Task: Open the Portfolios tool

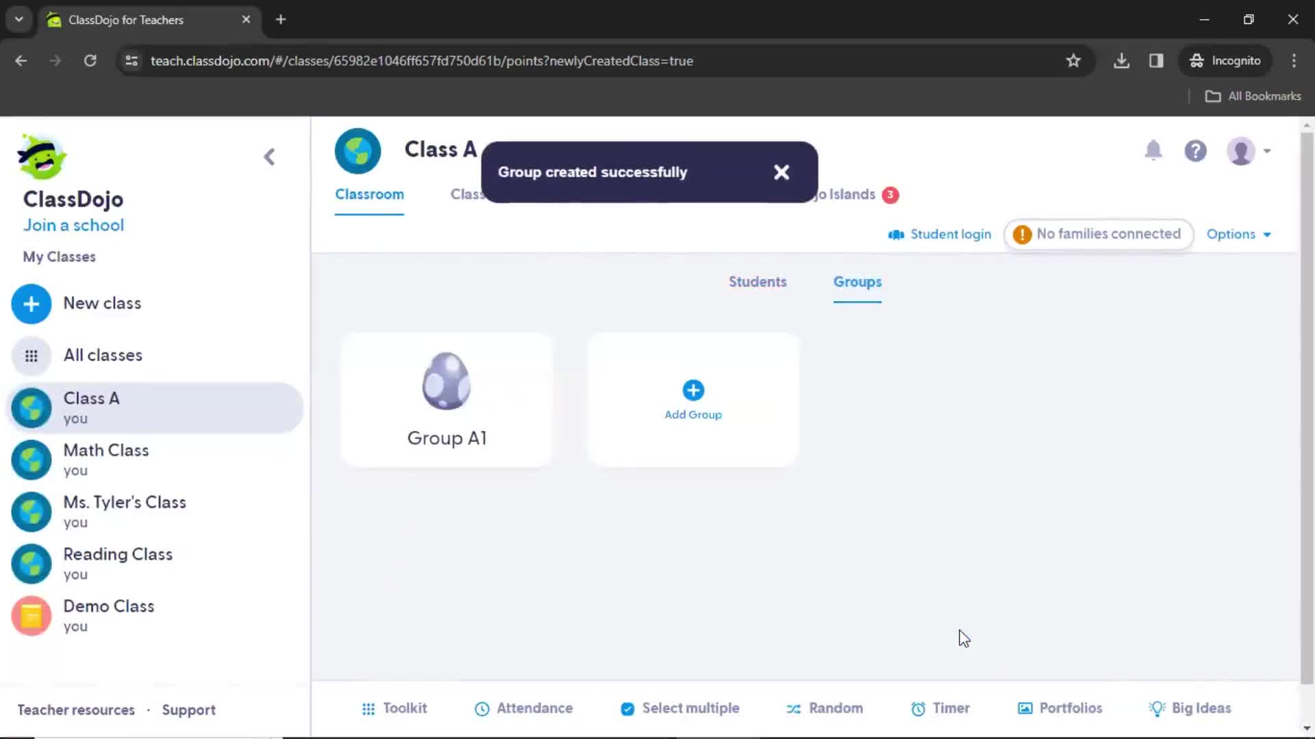Action: click(1062, 708)
